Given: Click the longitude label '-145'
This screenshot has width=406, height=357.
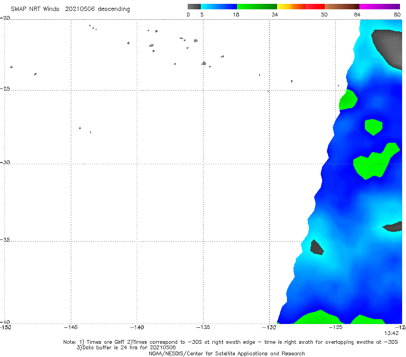Looking at the screenshot, I should point(71,327).
